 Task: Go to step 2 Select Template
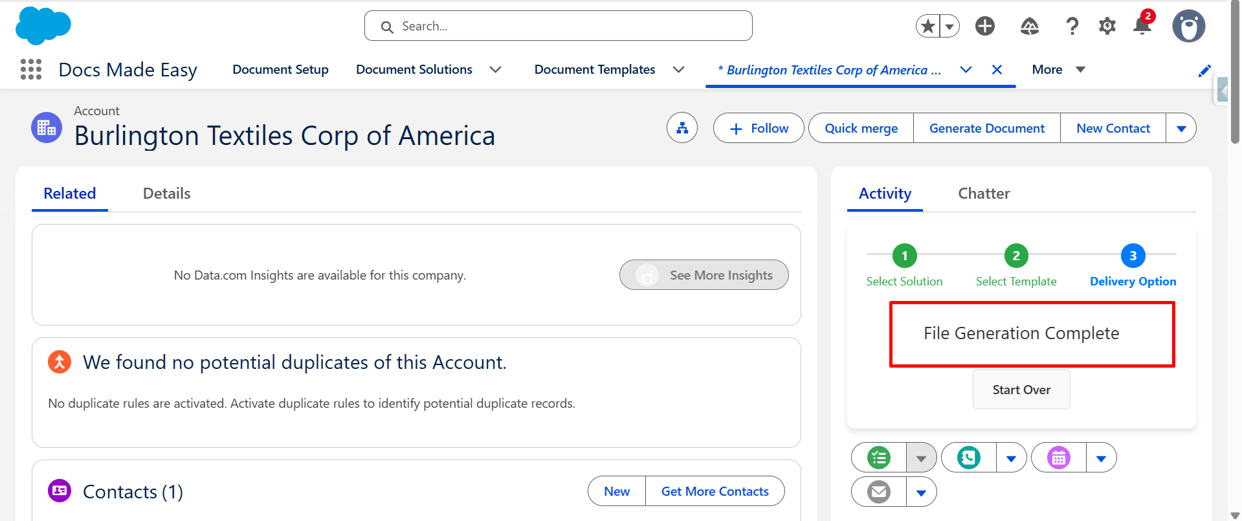[1016, 265]
